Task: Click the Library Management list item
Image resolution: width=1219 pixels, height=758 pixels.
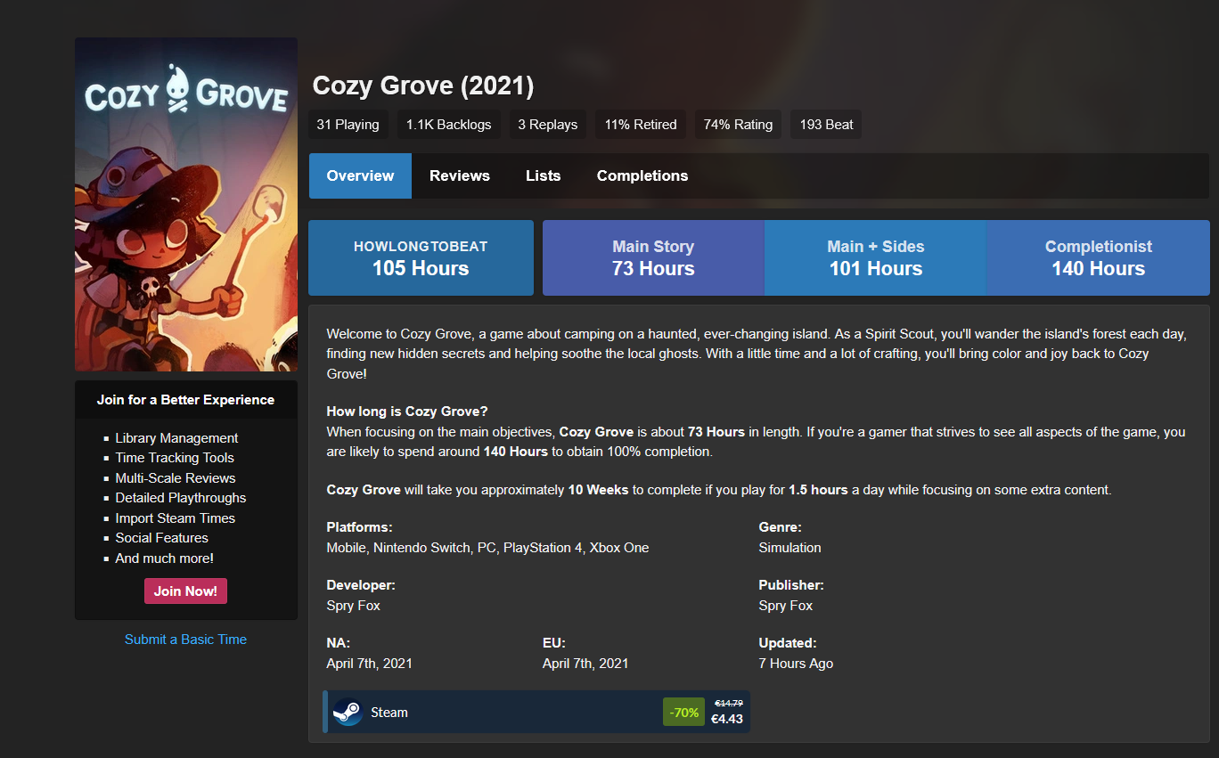Action: click(176, 438)
